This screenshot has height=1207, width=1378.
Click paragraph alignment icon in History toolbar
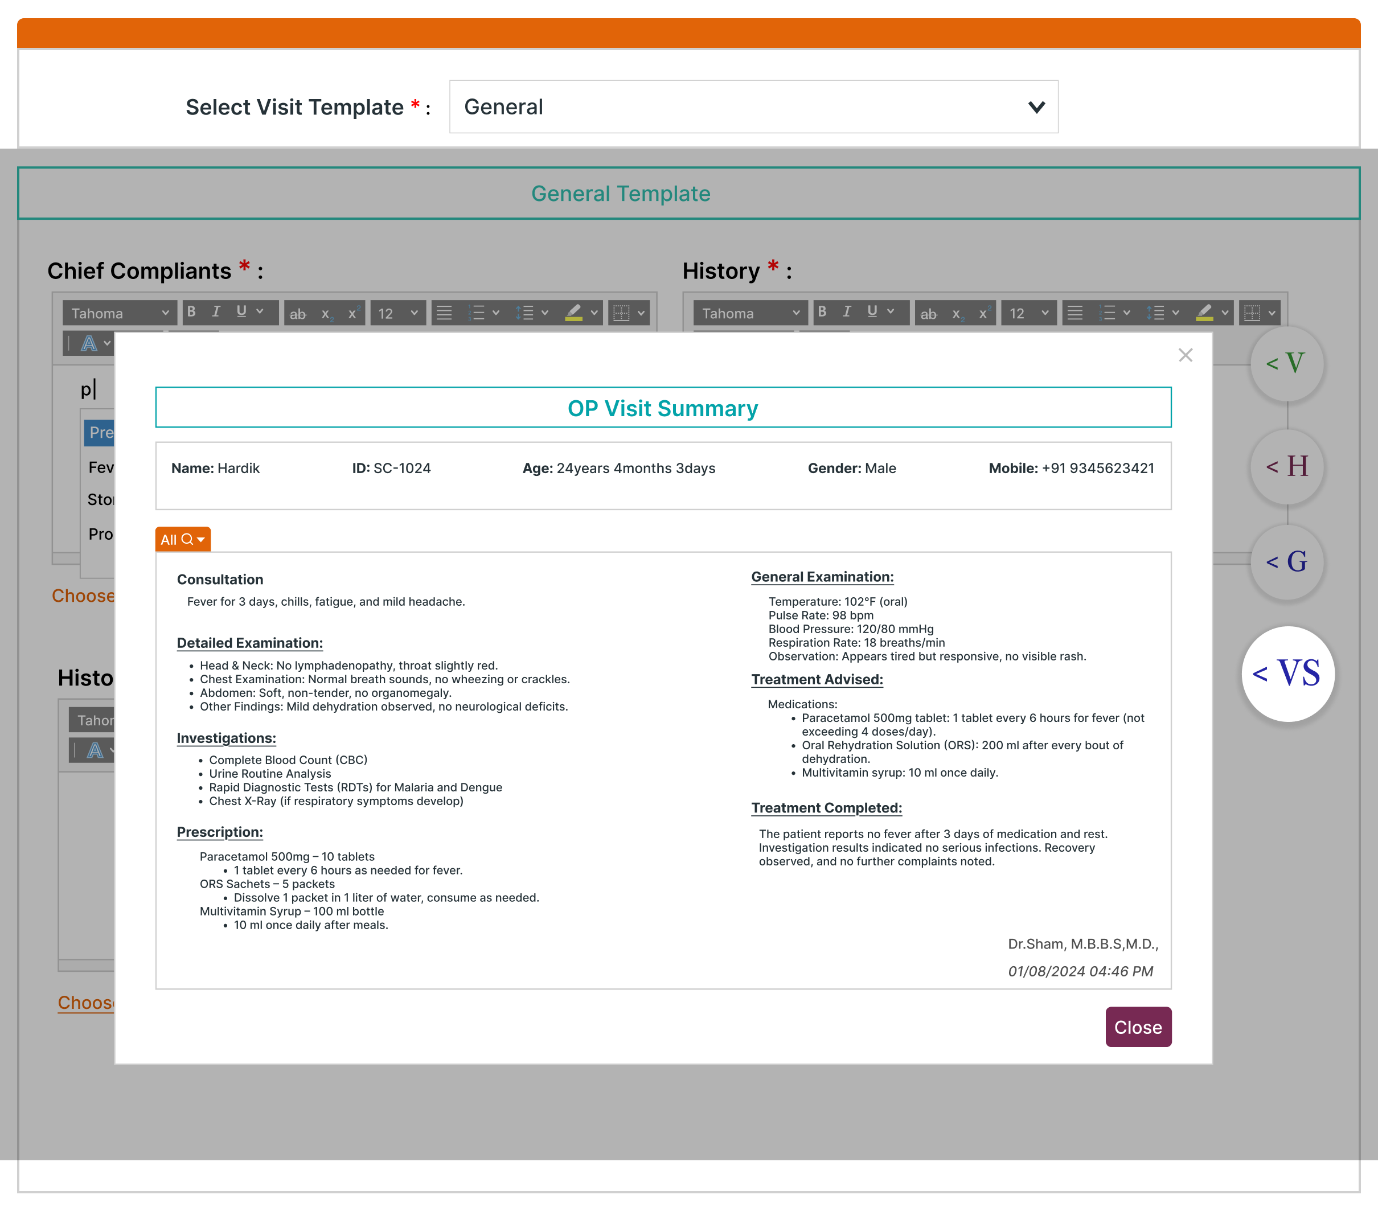(1076, 313)
